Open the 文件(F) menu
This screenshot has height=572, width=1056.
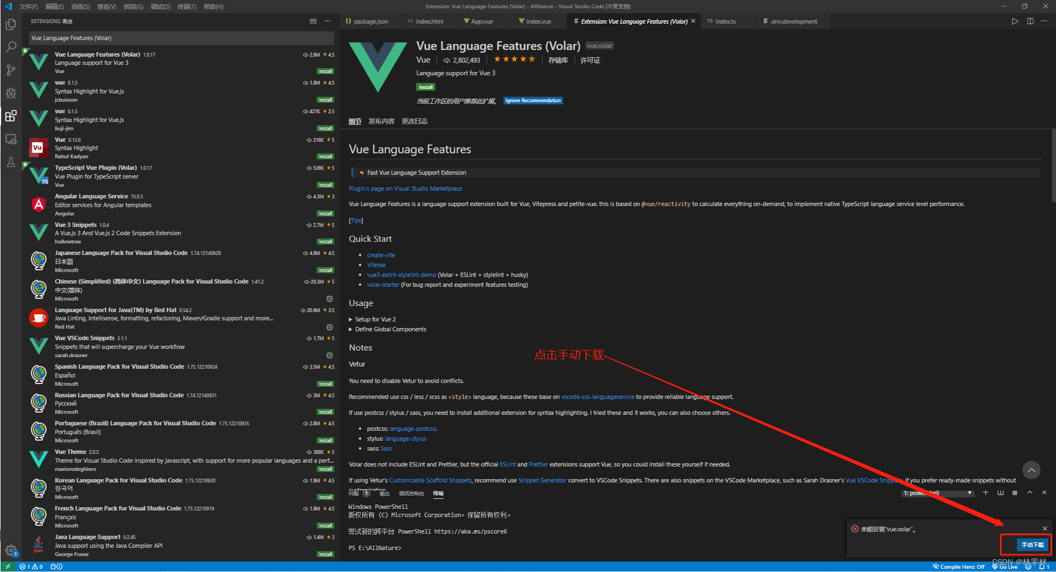pyautogui.click(x=29, y=7)
